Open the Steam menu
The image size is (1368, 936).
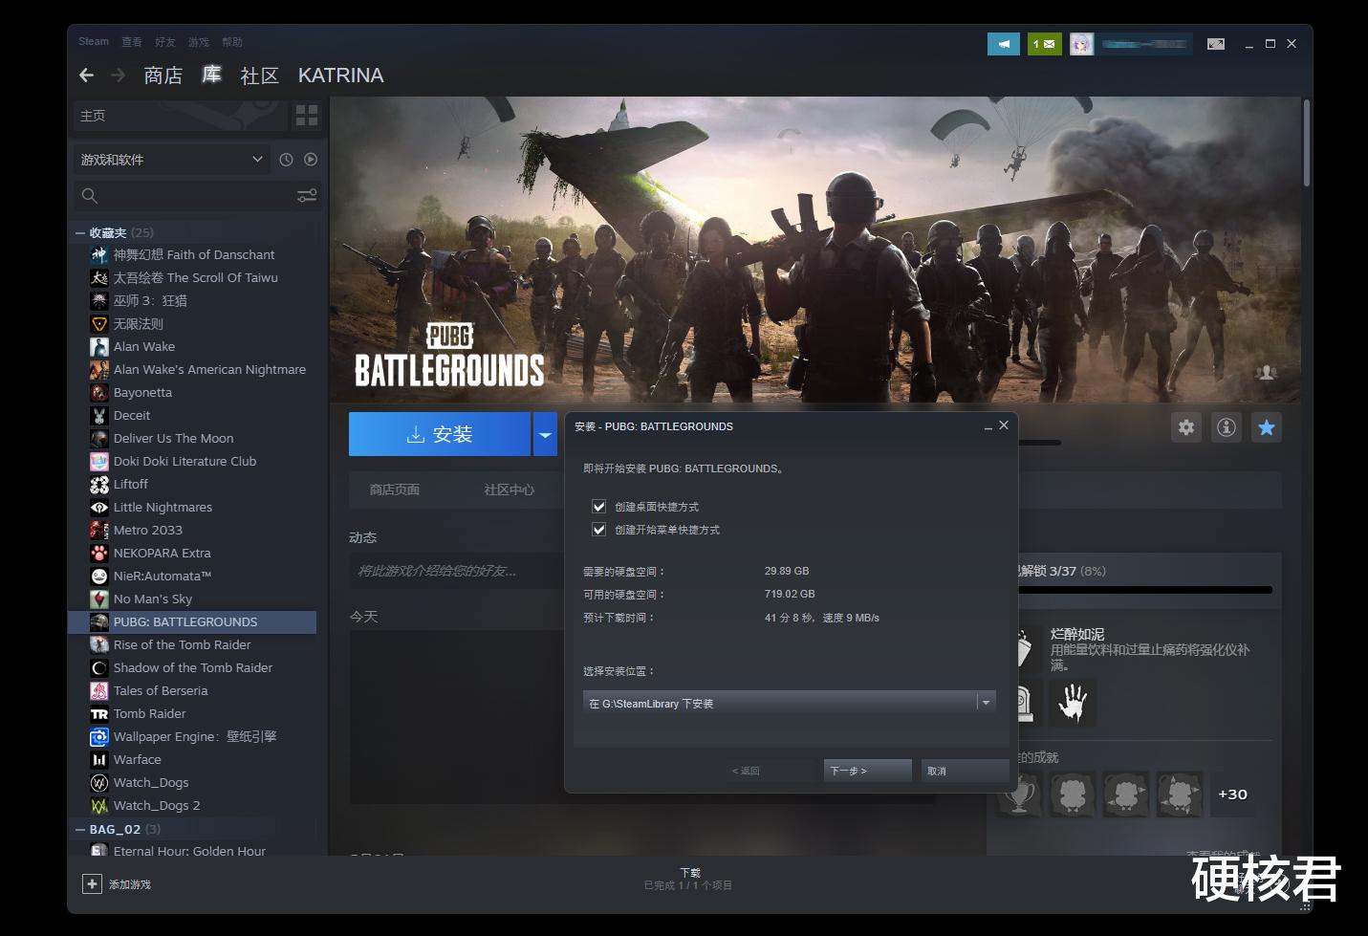(94, 42)
